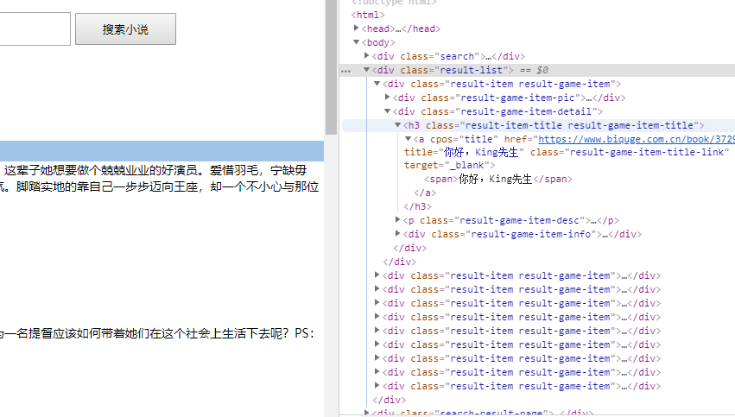Expand the result-game-item-desc paragraph

tap(398, 220)
